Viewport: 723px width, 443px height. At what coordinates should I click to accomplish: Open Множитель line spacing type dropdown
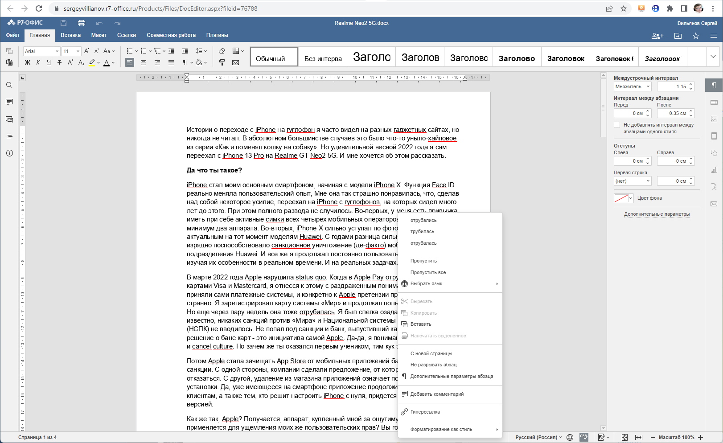633,86
